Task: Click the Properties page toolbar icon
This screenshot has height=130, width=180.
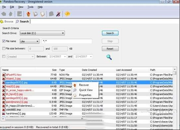Action: click(x=43, y=14)
